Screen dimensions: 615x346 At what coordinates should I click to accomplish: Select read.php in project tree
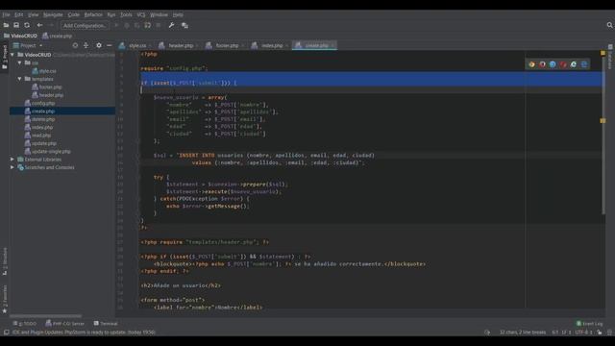41,136
